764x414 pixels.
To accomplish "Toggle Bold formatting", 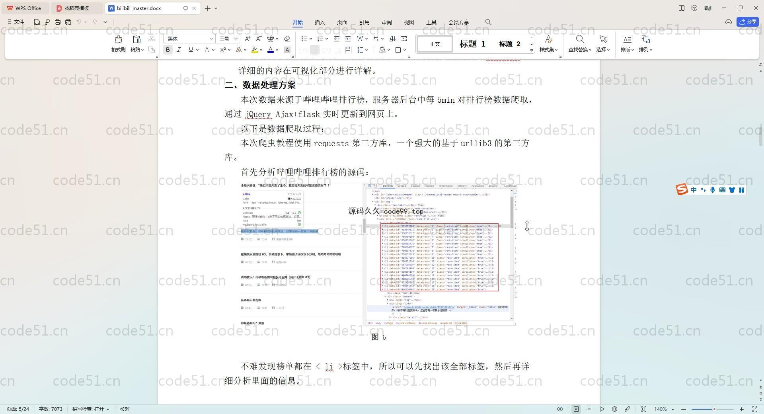I will point(168,50).
